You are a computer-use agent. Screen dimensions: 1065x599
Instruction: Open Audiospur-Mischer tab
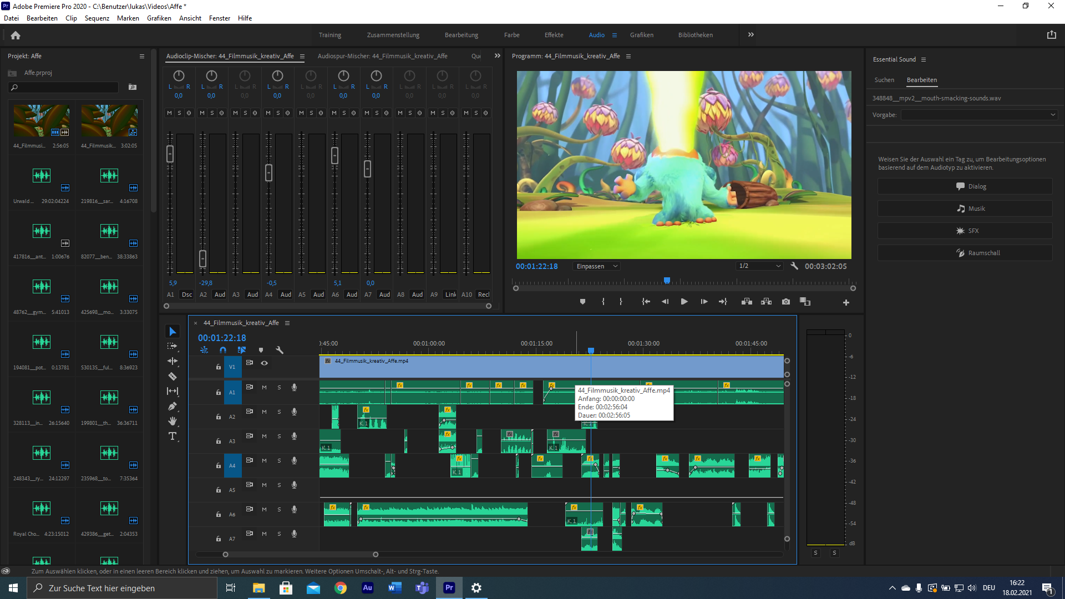383,56
